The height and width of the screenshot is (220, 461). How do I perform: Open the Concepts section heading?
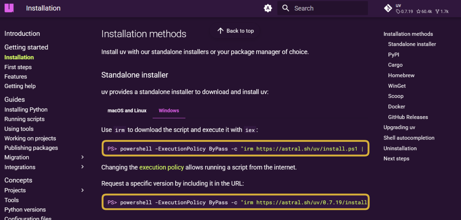18,180
